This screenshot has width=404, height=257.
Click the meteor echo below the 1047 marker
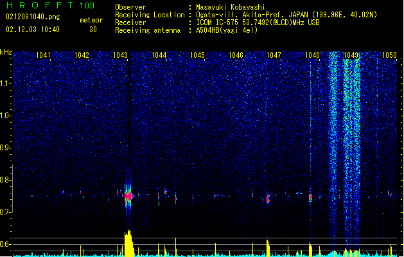(268, 199)
